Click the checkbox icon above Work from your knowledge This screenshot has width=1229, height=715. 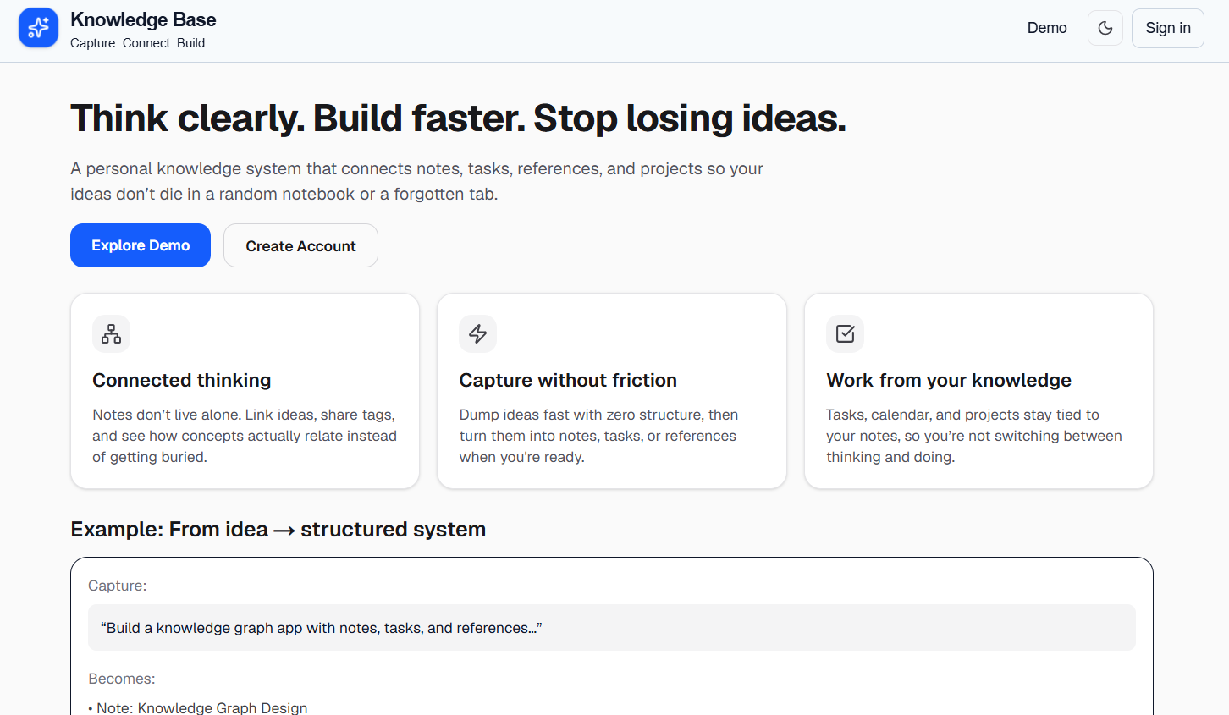point(845,333)
